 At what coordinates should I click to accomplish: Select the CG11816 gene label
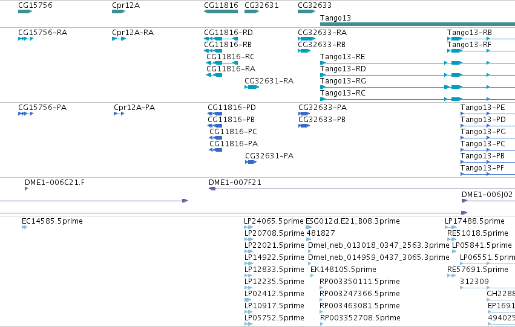(221, 5)
